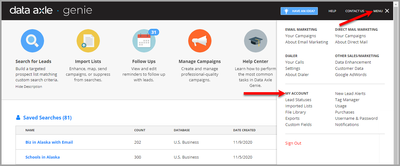The width and height of the screenshot is (400, 166).
Task: Open Customer Data menu entry
Action: point(349,68)
